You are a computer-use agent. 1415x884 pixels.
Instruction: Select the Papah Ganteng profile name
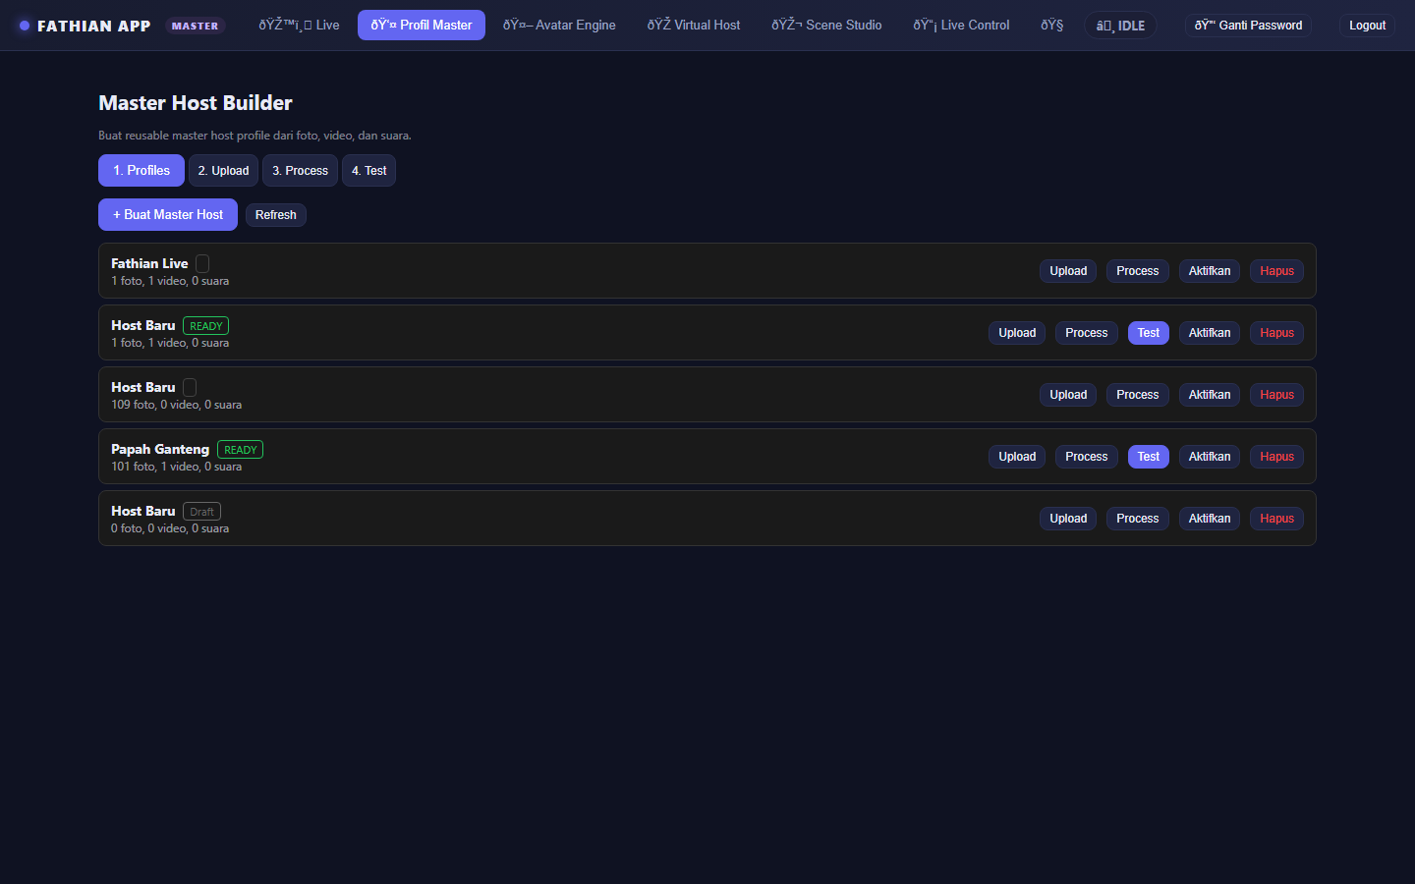(x=160, y=449)
